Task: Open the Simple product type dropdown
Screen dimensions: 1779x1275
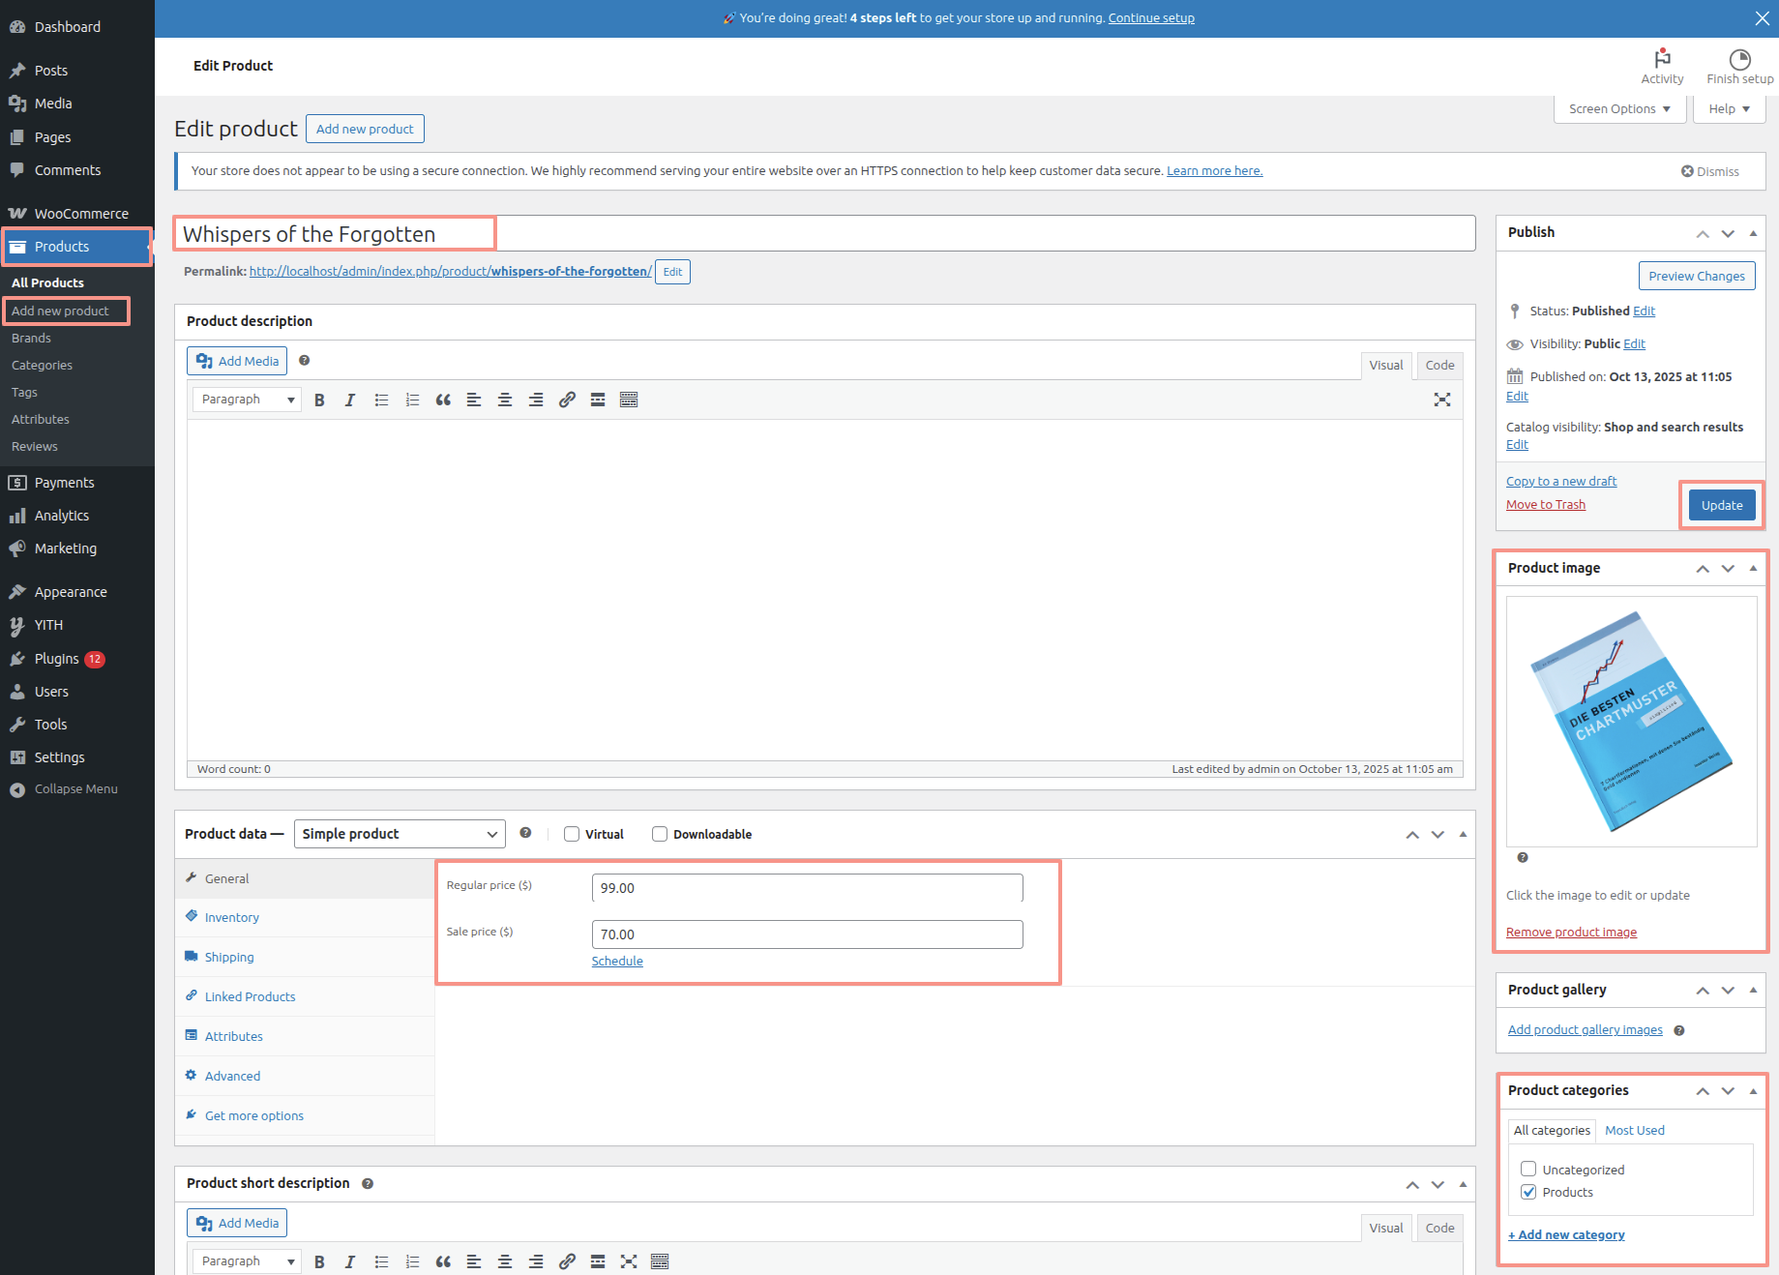Action: point(400,834)
